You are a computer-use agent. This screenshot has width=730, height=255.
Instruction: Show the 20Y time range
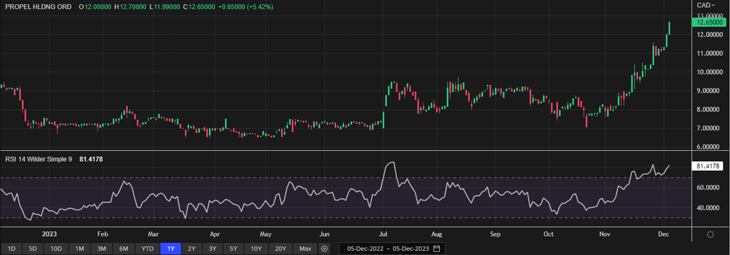(x=280, y=249)
